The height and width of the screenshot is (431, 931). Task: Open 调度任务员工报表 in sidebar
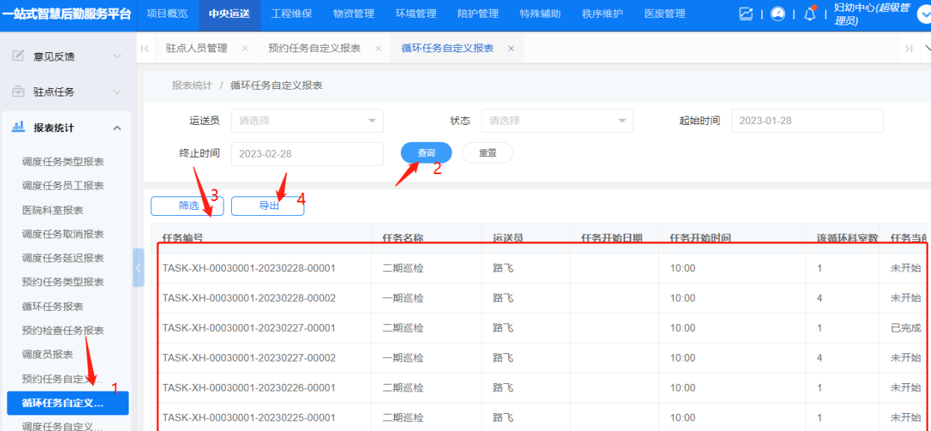[63, 185]
